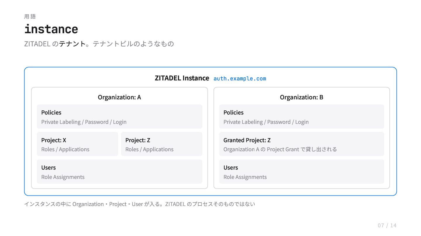The image size is (421, 236).
Task: Click "Policies" inside Organization A
Action: (51, 112)
